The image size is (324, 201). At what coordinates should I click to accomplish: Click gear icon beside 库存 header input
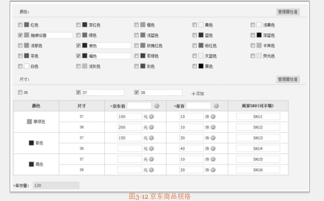216,106
